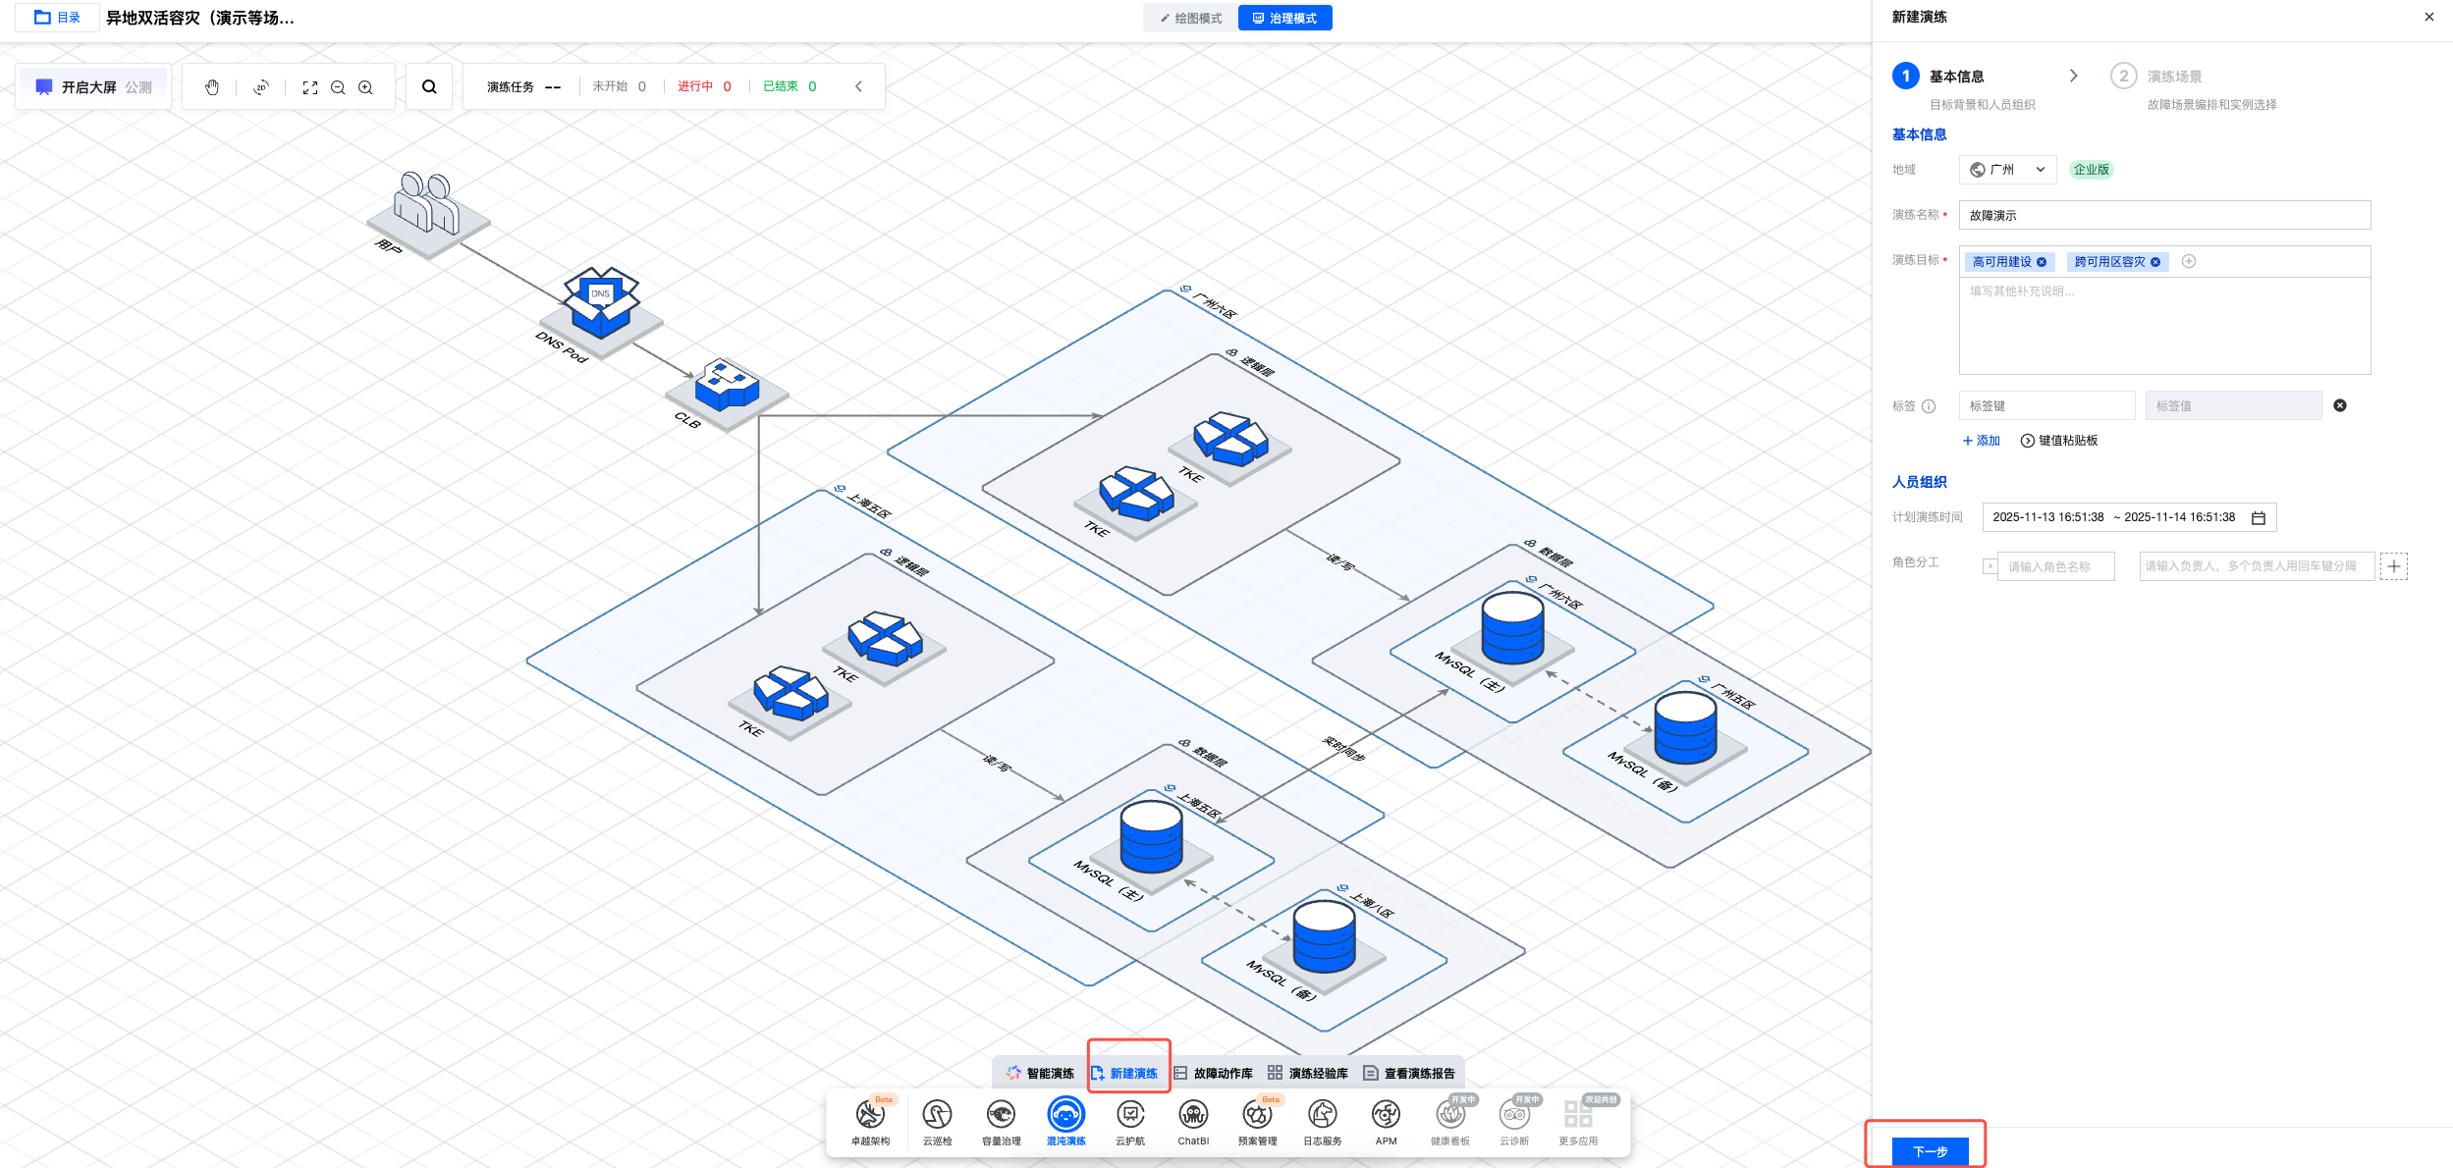The image size is (2453, 1168).
Task: Switch to 绘图模式 drawing mode
Action: click(x=1191, y=19)
